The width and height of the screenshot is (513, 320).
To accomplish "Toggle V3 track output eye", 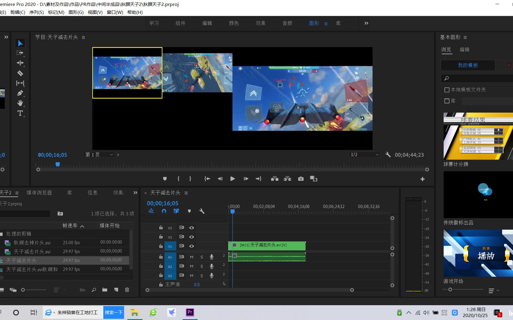I will tap(191, 228).
